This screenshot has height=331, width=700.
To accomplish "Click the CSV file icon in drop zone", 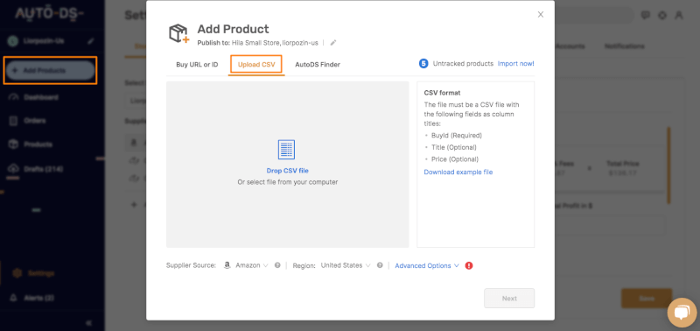I will 286,150.
